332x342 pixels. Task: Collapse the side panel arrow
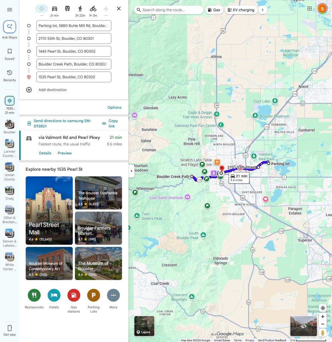[x=131, y=171]
